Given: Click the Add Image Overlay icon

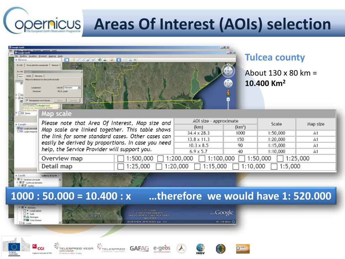Looking at the screenshot, I should (x=88, y=60).
